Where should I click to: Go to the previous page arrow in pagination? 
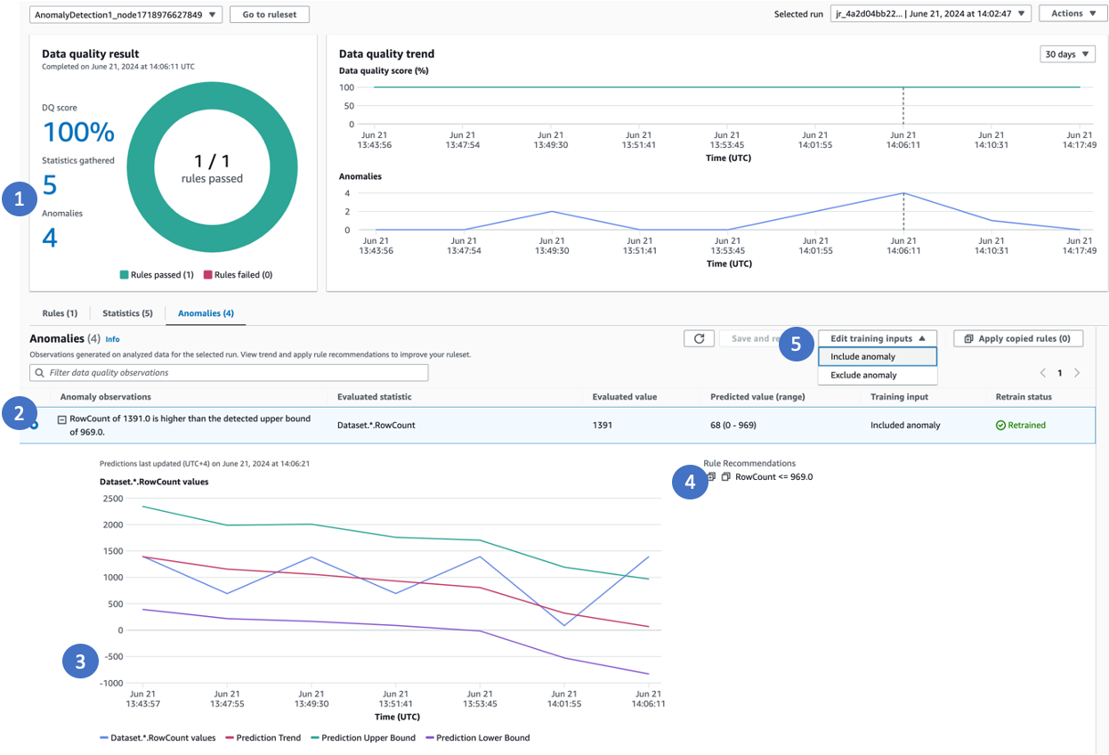point(1042,373)
